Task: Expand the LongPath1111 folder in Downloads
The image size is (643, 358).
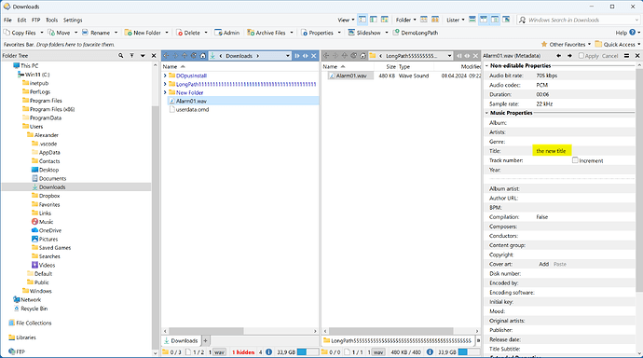Action: pos(165,84)
